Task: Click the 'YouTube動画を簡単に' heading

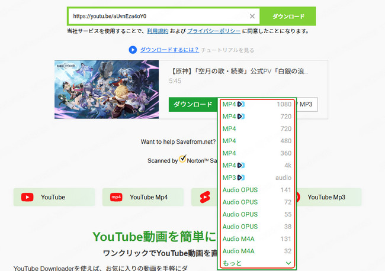Action: (x=155, y=237)
